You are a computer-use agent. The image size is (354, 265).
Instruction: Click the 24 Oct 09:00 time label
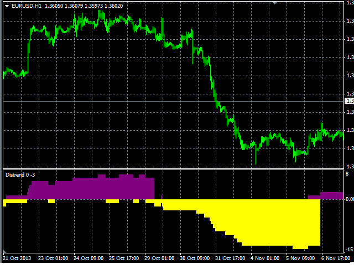(88, 258)
